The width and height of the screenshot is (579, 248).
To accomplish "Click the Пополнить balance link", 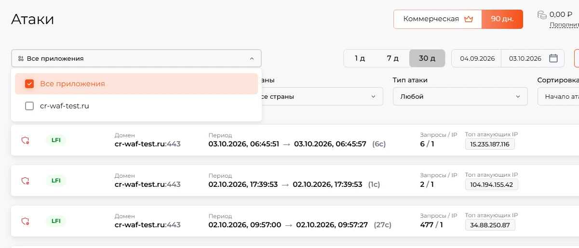I will [x=564, y=25].
